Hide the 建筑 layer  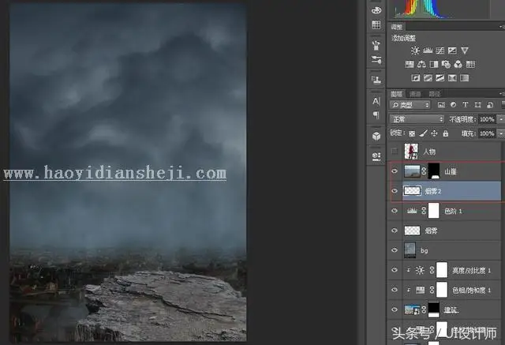(x=395, y=309)
